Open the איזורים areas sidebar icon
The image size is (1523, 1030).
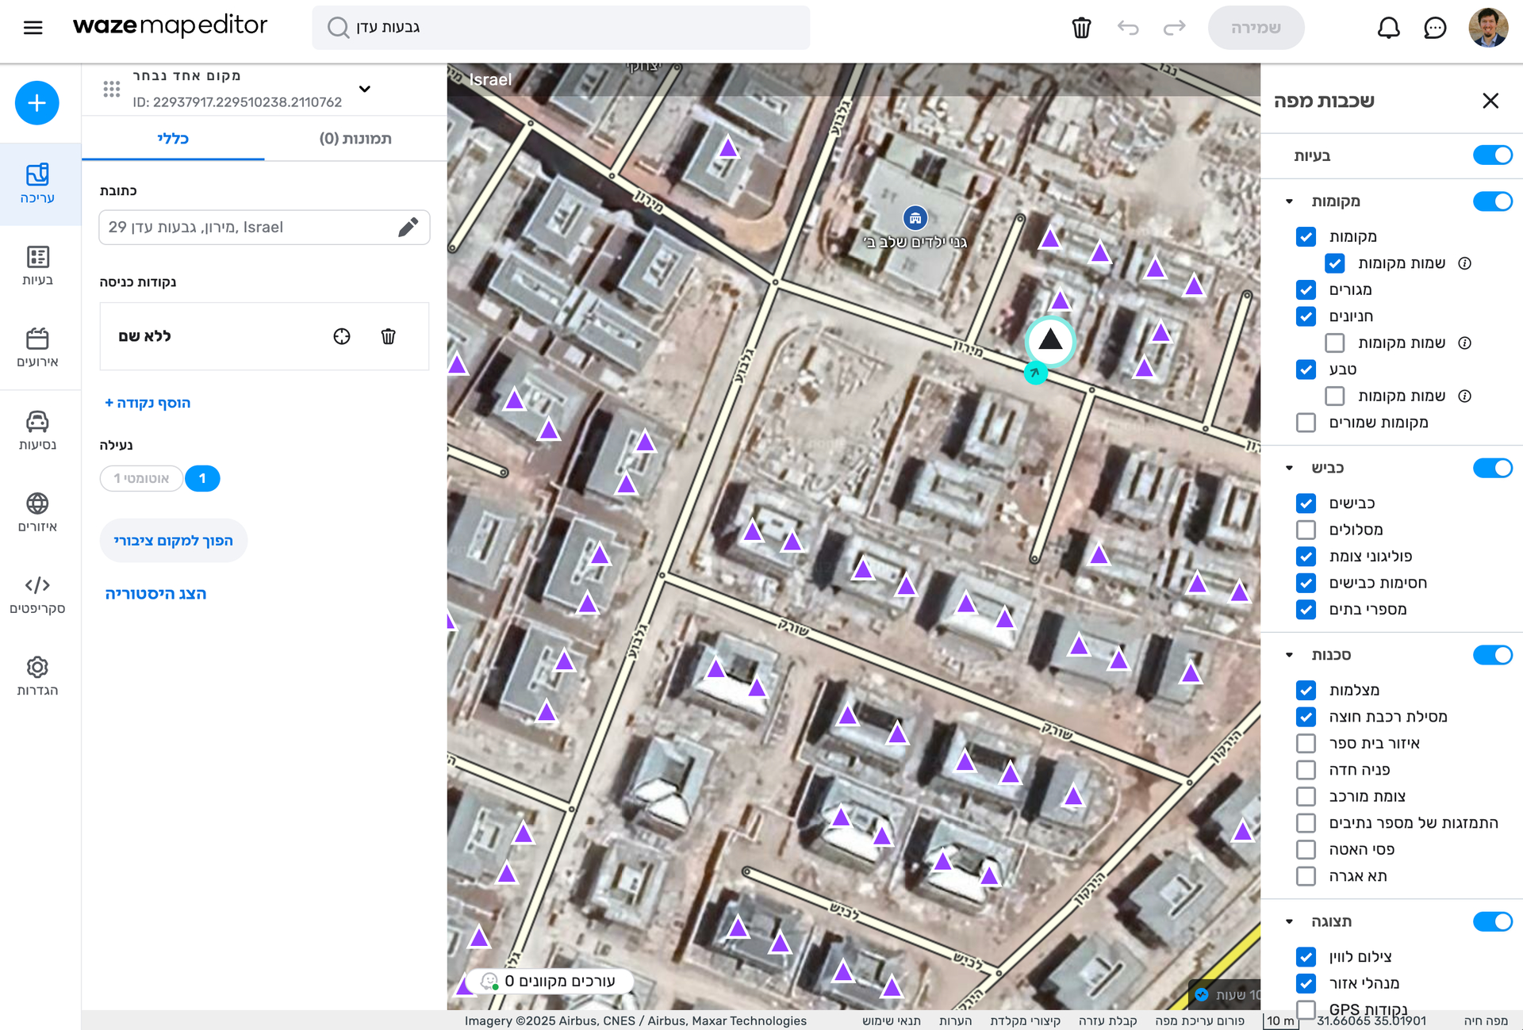click(x=37, y=512)
